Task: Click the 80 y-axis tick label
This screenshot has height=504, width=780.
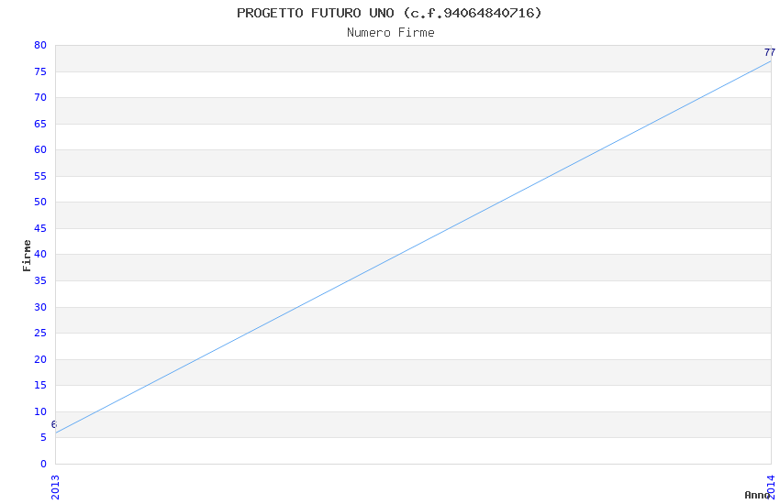Action: pos(40,45)
